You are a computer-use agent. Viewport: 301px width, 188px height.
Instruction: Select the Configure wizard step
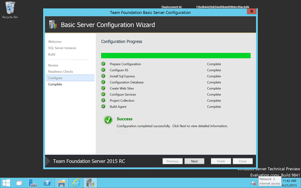(70, 78)
